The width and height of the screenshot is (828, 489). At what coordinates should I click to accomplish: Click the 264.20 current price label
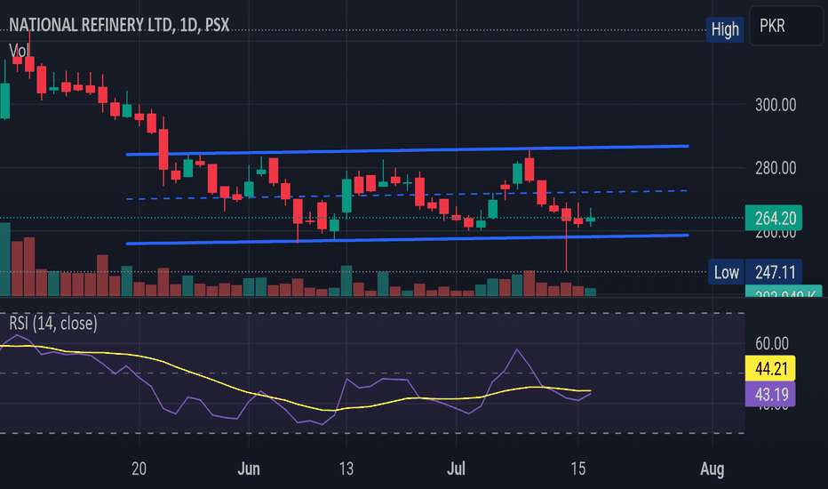pos(774,218)
